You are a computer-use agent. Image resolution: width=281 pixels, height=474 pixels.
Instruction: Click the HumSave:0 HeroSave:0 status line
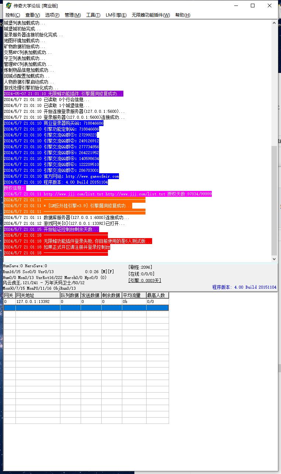tap(25, 266)
